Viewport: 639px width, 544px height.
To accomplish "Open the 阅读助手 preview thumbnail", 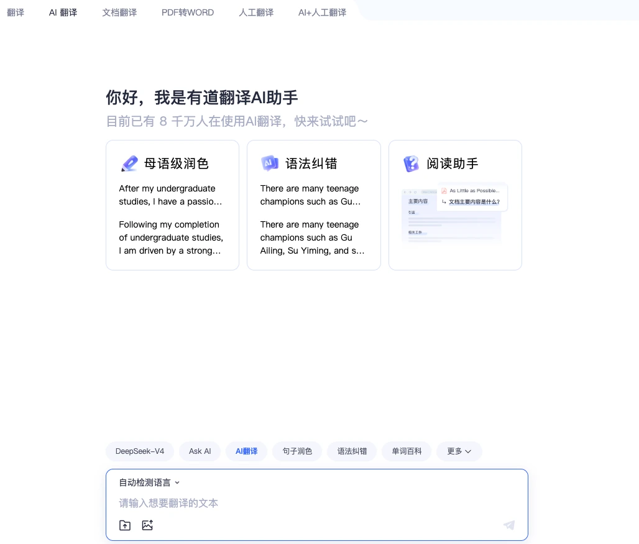I will 455,213.
